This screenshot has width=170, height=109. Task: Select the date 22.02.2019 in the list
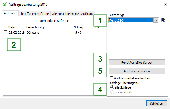click(x=17, y=32)
